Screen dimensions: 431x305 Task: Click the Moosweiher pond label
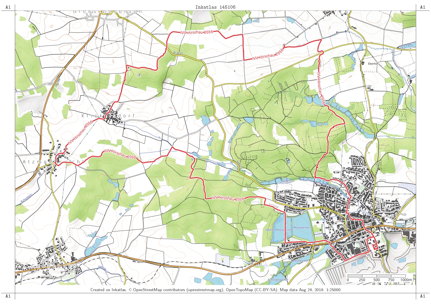pyautogui.click(x=301, y=228)
